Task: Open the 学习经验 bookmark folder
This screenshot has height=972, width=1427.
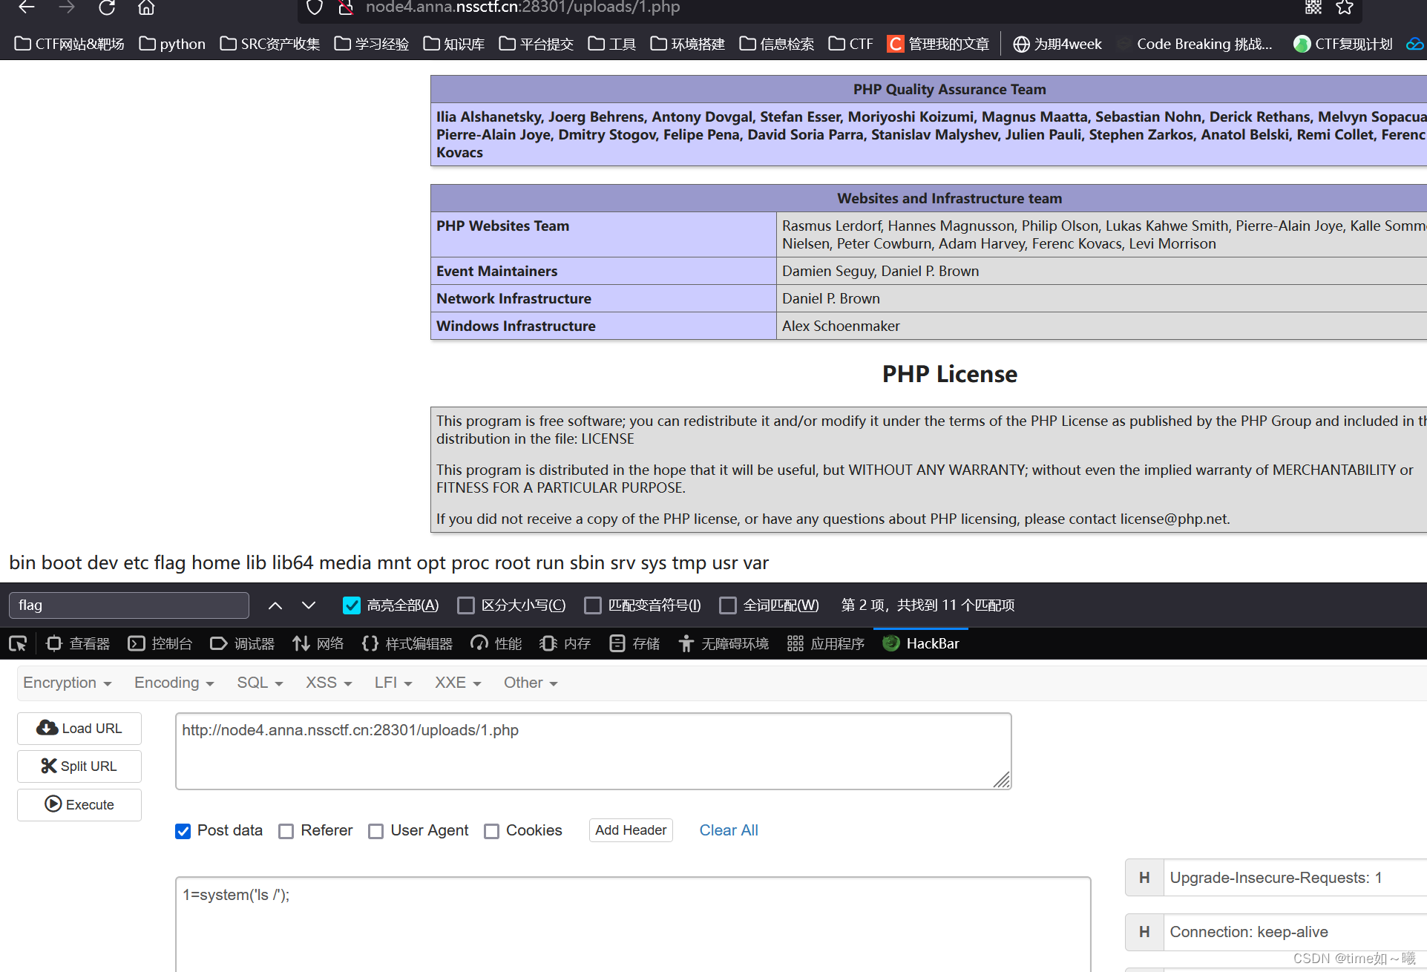Action: pos(372,44)
